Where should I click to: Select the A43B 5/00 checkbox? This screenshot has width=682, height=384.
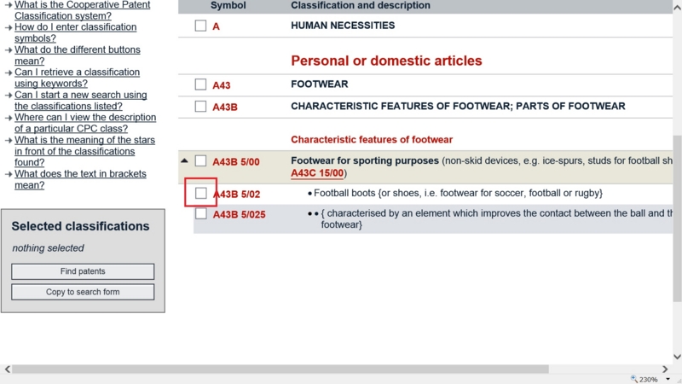pyautogui.click(x=200, y=161)
